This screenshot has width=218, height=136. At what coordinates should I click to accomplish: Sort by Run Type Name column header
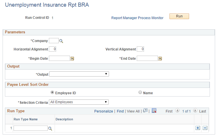click(25, 119)
